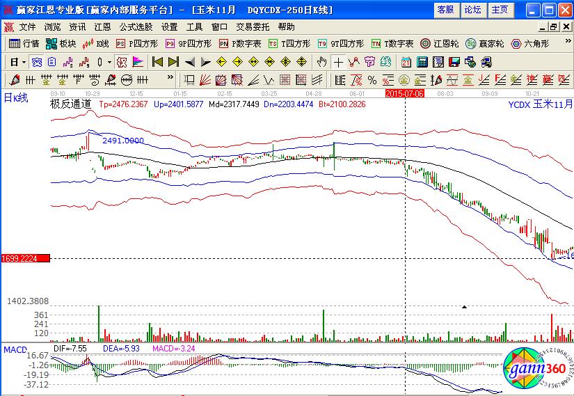Click the 论坛 forum button

click(472, 10)
